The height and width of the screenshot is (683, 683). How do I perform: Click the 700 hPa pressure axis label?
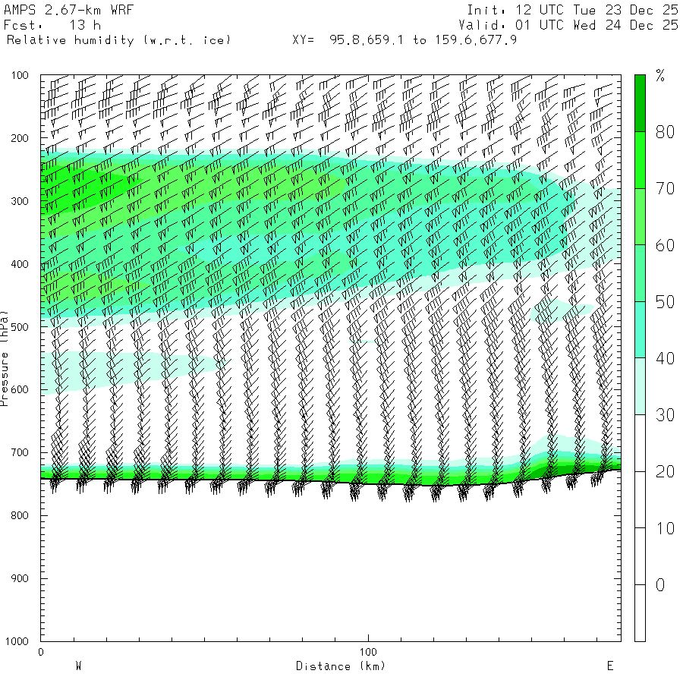click(20, 452)
